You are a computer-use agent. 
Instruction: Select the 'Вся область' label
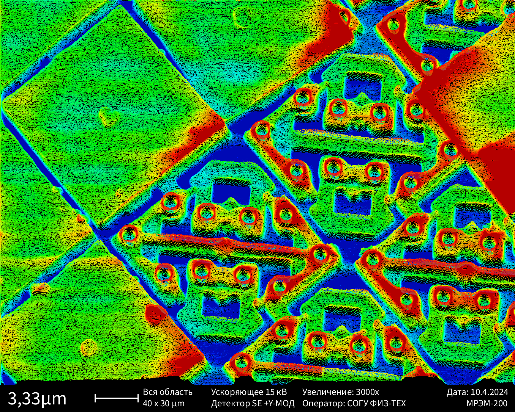[x=167, y=392]
